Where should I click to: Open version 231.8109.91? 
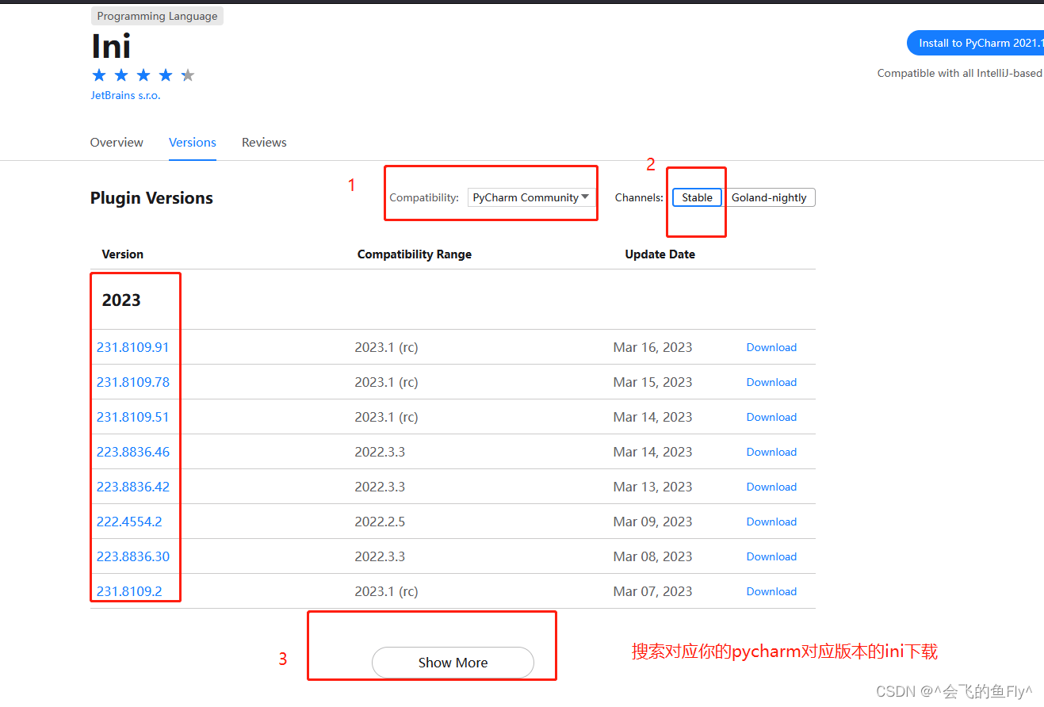pyautogui.click(x=133, y=347)
